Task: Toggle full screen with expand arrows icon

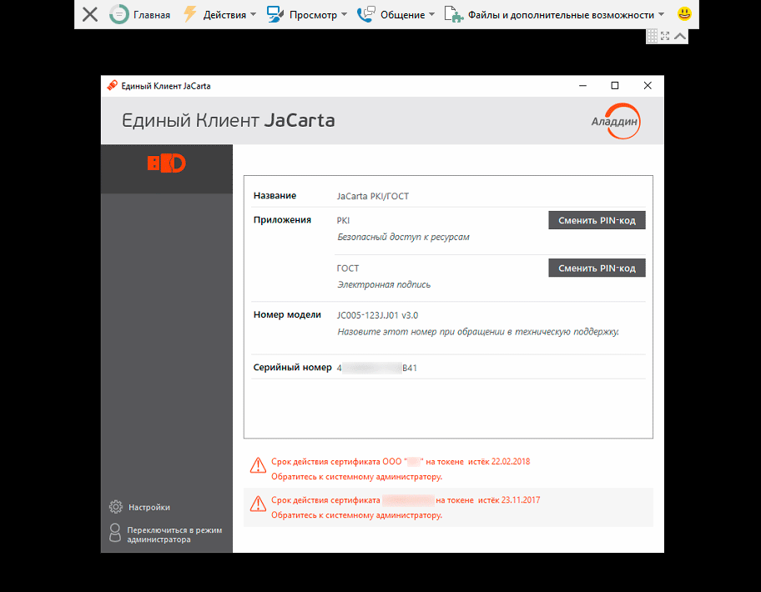Action: [x=665, y=36]
